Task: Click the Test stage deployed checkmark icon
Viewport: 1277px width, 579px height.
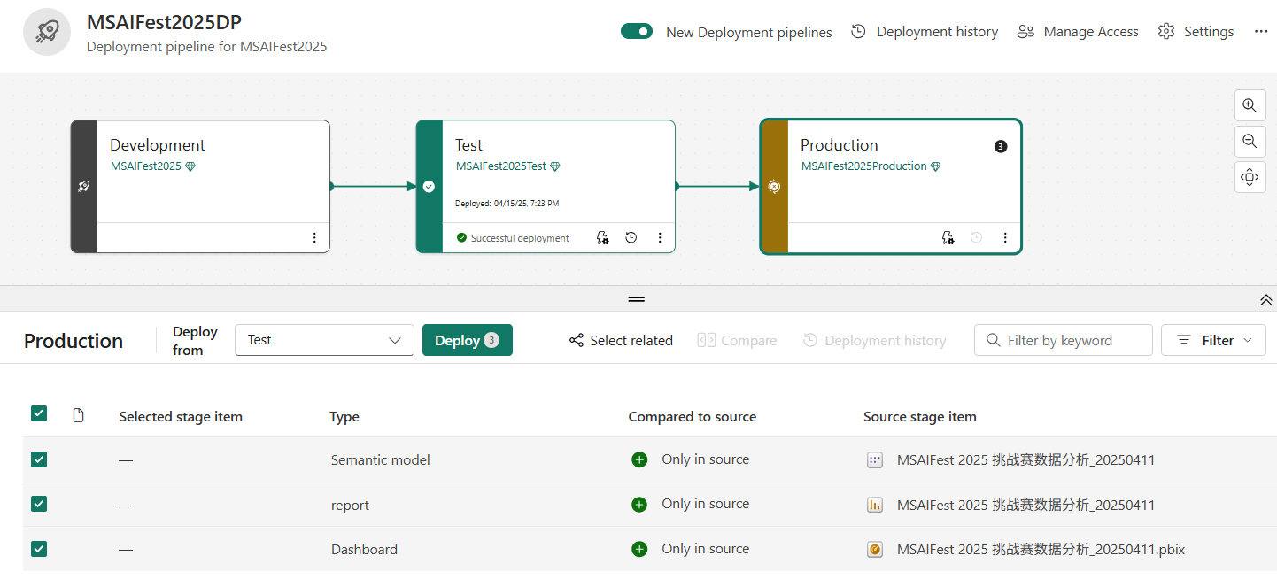Action: coord(430,187)
